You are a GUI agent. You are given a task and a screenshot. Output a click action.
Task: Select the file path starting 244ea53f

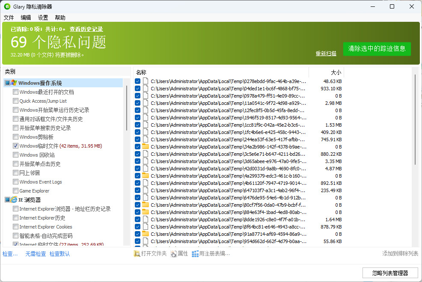click(x=228, y=140)
